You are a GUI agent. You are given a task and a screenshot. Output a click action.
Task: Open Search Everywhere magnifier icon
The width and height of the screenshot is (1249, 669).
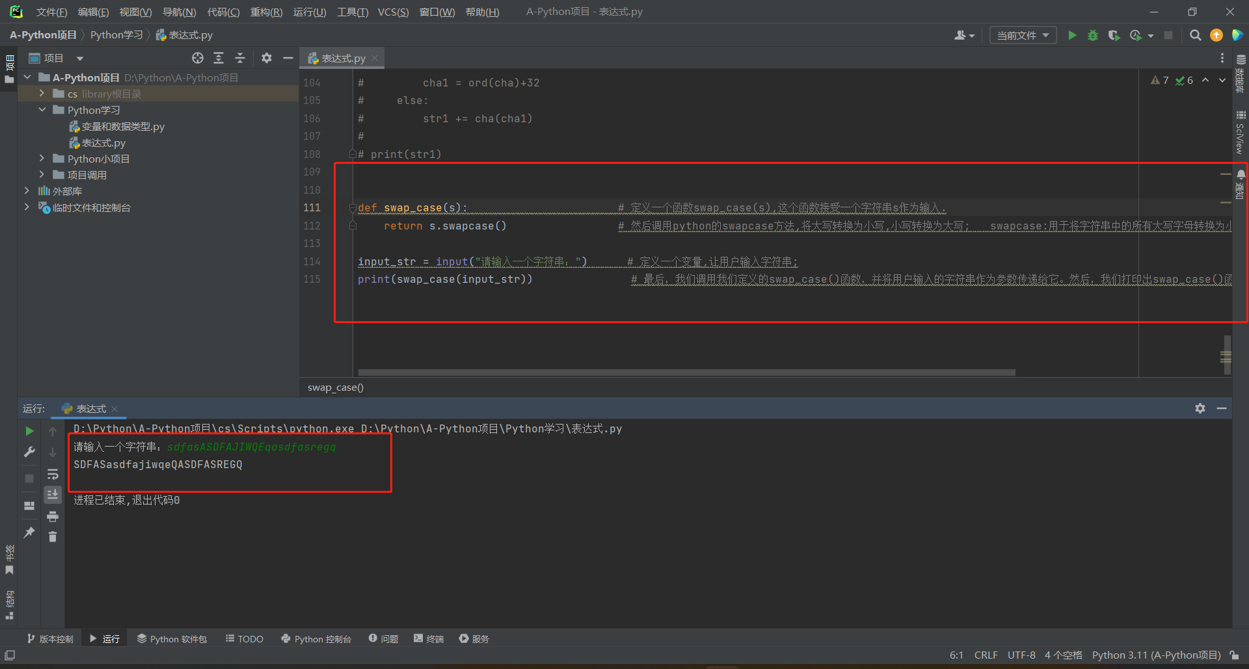1195,35
